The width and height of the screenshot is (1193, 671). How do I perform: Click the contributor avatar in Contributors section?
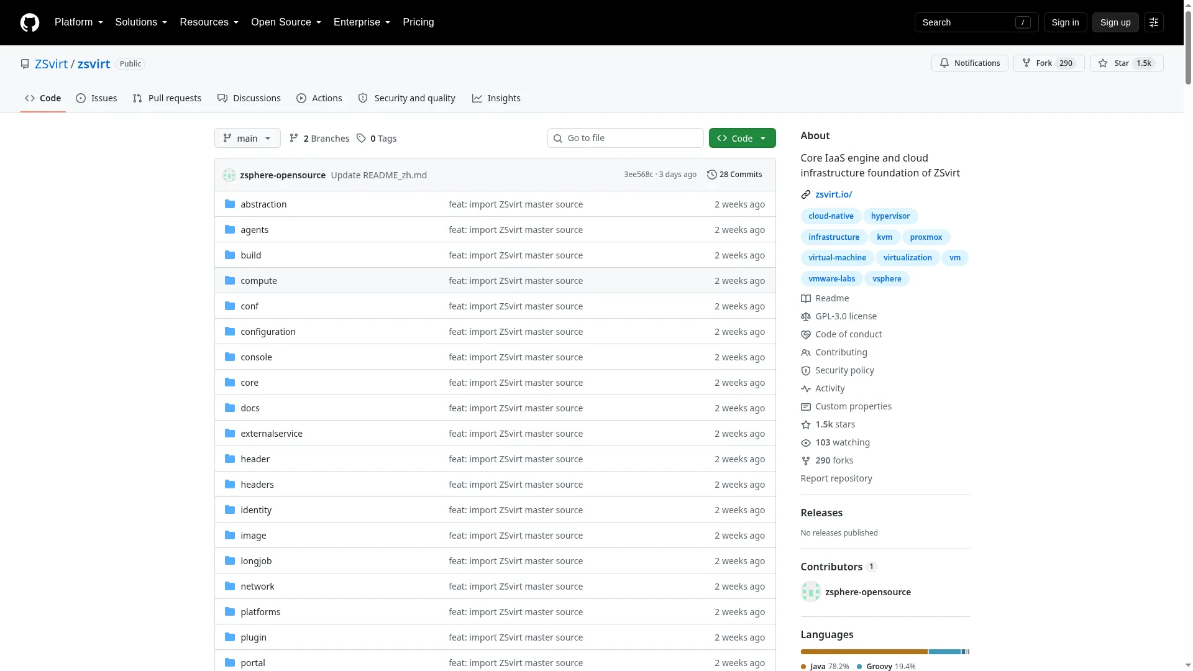tap(811, 592)
